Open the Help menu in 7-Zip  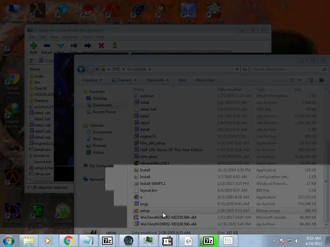(101, 37)
